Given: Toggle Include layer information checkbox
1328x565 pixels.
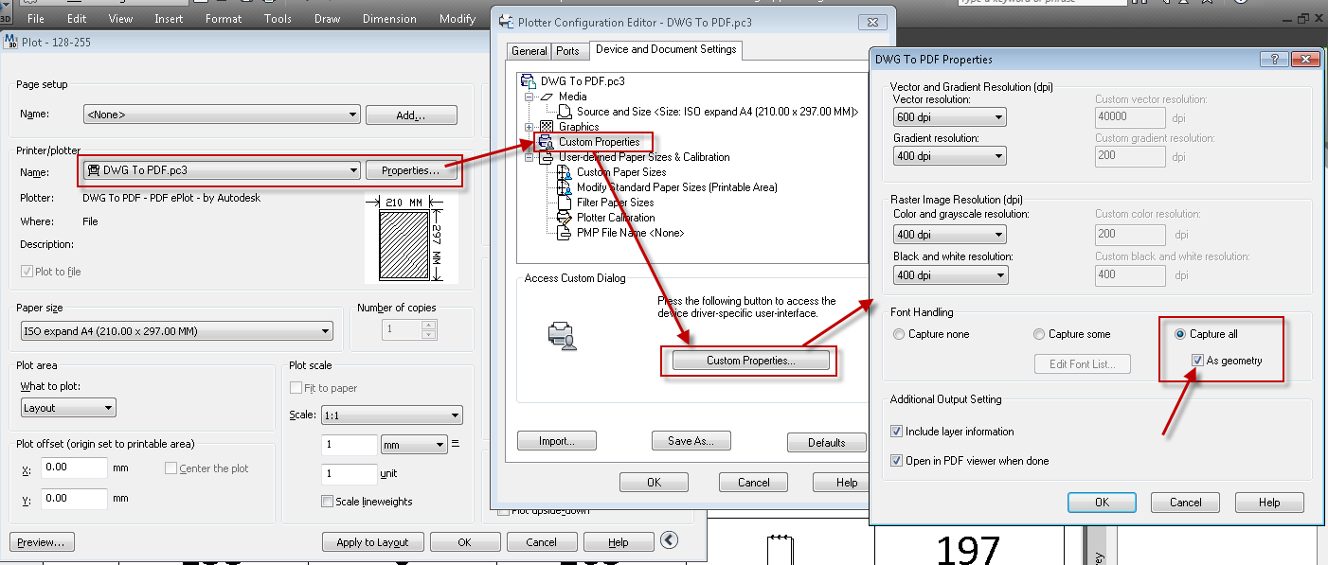Looking at the screenshot, I should click(897, 432).
